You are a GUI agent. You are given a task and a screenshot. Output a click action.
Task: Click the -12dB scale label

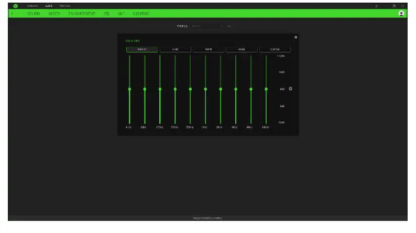[x=281, y=122]
